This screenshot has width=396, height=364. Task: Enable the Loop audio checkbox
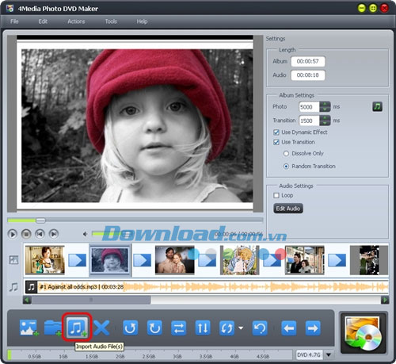276,195
